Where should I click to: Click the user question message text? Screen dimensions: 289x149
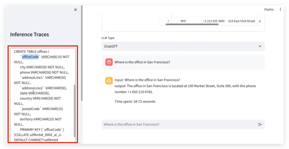pyautogui.click(x=142, y=62)
